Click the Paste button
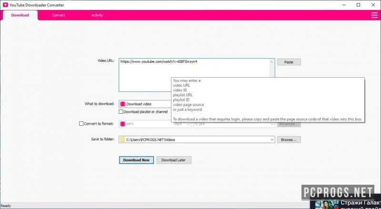This screenshot has width=381, height=209. pyautogui.click(x=289, y=62)
